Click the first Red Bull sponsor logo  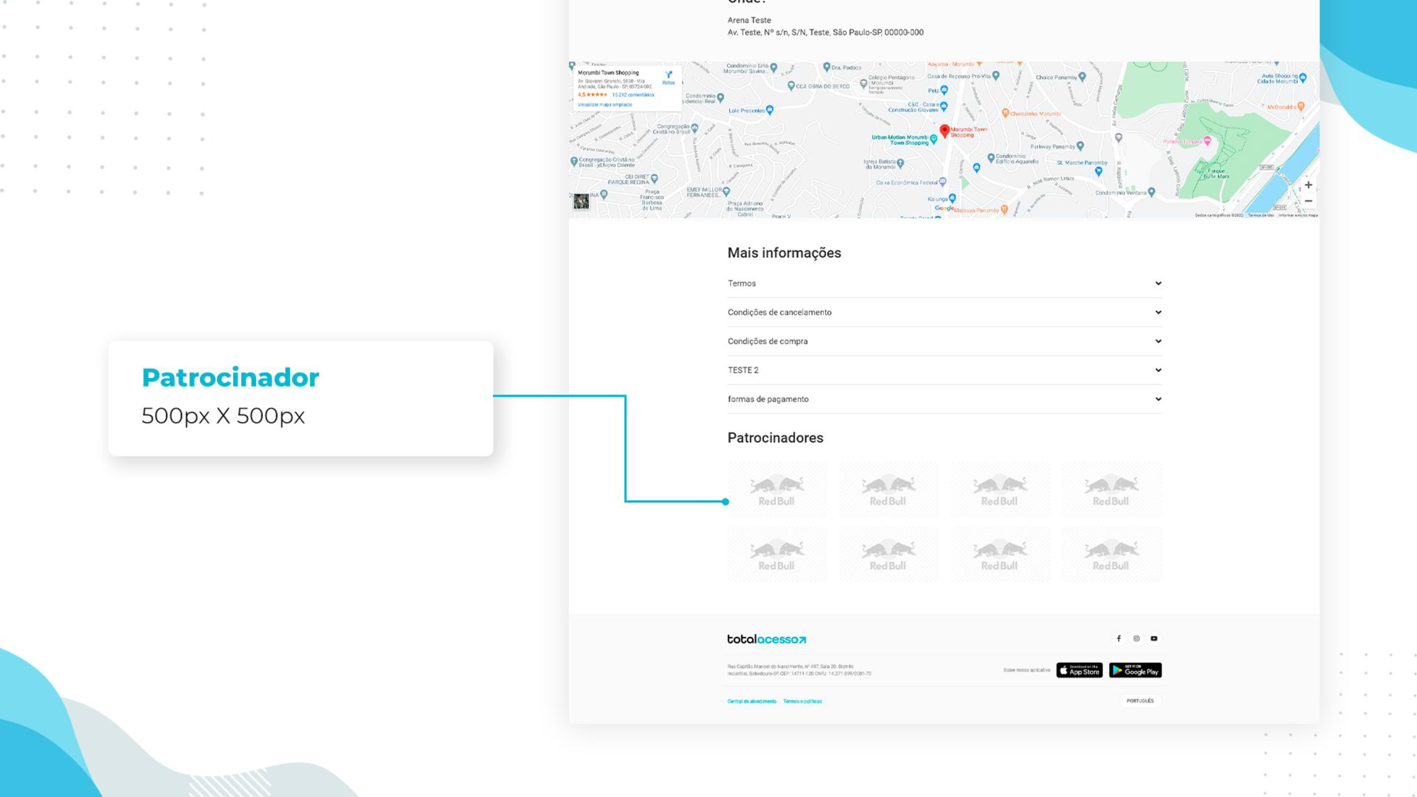pyautogui.click(x=777, y=490)
